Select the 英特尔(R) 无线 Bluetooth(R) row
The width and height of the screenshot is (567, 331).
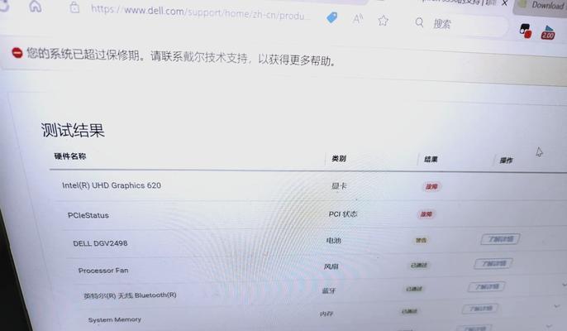130,295
